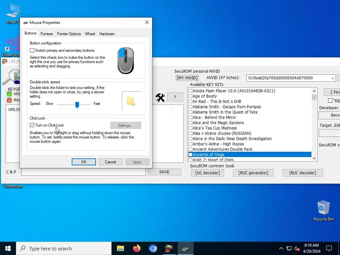The image size is (340, 255).
Task: Click the SAVE button in keygen
Action: coord(164,172)
